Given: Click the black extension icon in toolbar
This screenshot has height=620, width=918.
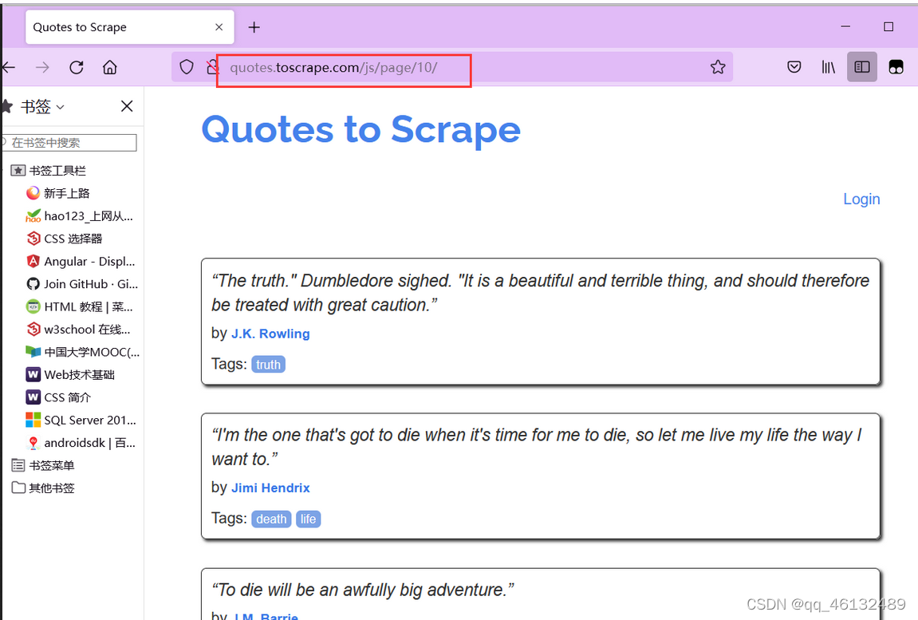Looking at the screenshot, I should [x=896, y=67].
